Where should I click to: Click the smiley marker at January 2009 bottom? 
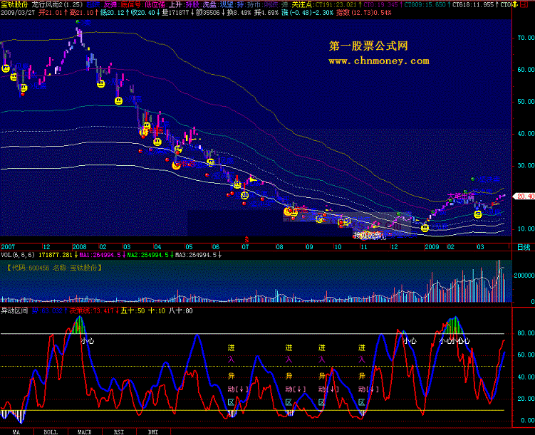click(x=425, y=228)
